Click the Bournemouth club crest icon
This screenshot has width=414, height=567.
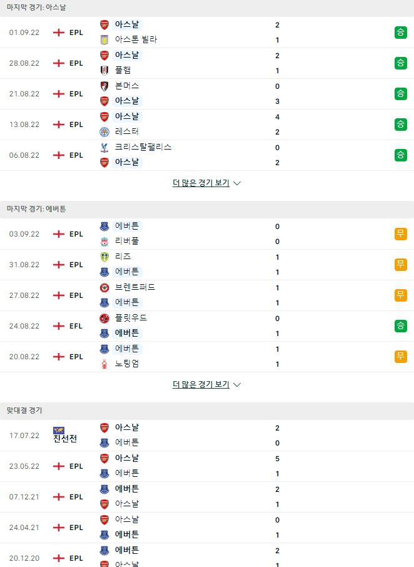point(104,86)
